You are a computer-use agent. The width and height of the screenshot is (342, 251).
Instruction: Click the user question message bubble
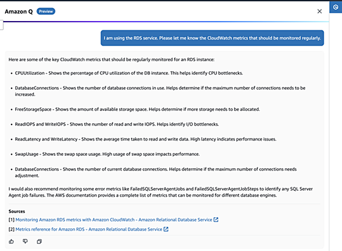pos(212,38)
